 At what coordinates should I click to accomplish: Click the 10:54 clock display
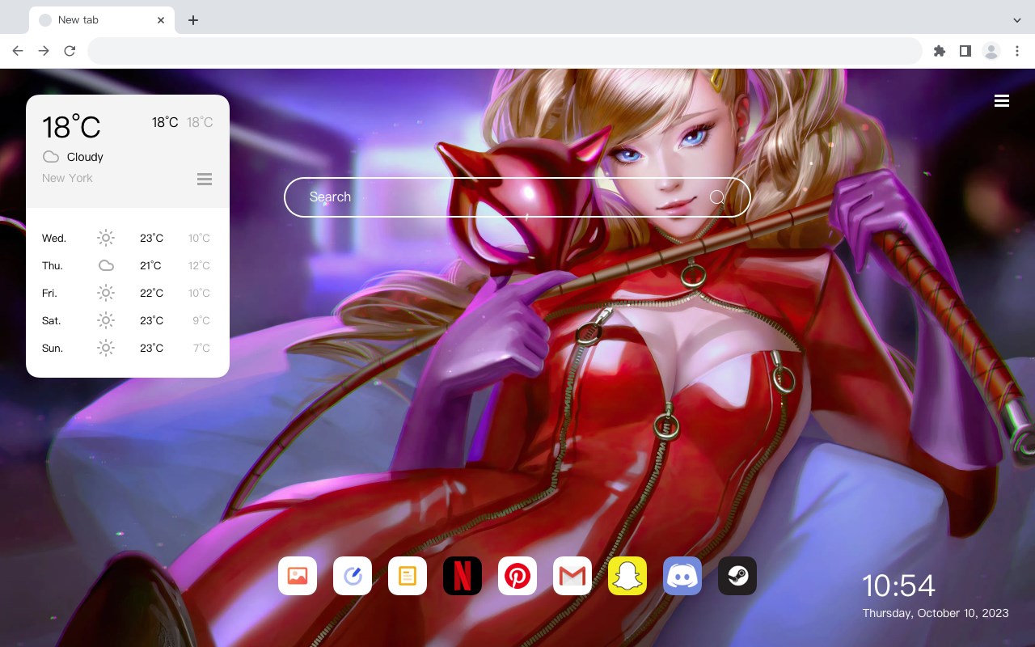(x=898, y=586)
